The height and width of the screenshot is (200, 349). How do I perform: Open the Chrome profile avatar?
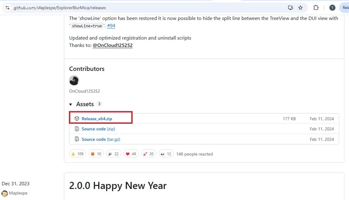[332, 7]
